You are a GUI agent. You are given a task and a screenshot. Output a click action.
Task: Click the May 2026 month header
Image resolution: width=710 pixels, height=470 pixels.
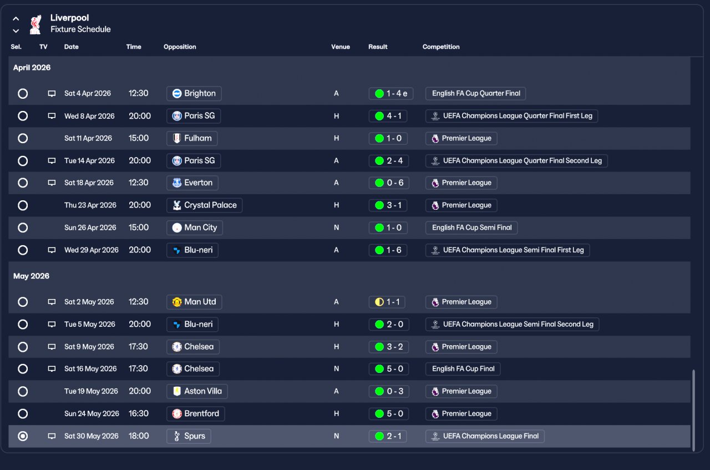coord(32,276)
